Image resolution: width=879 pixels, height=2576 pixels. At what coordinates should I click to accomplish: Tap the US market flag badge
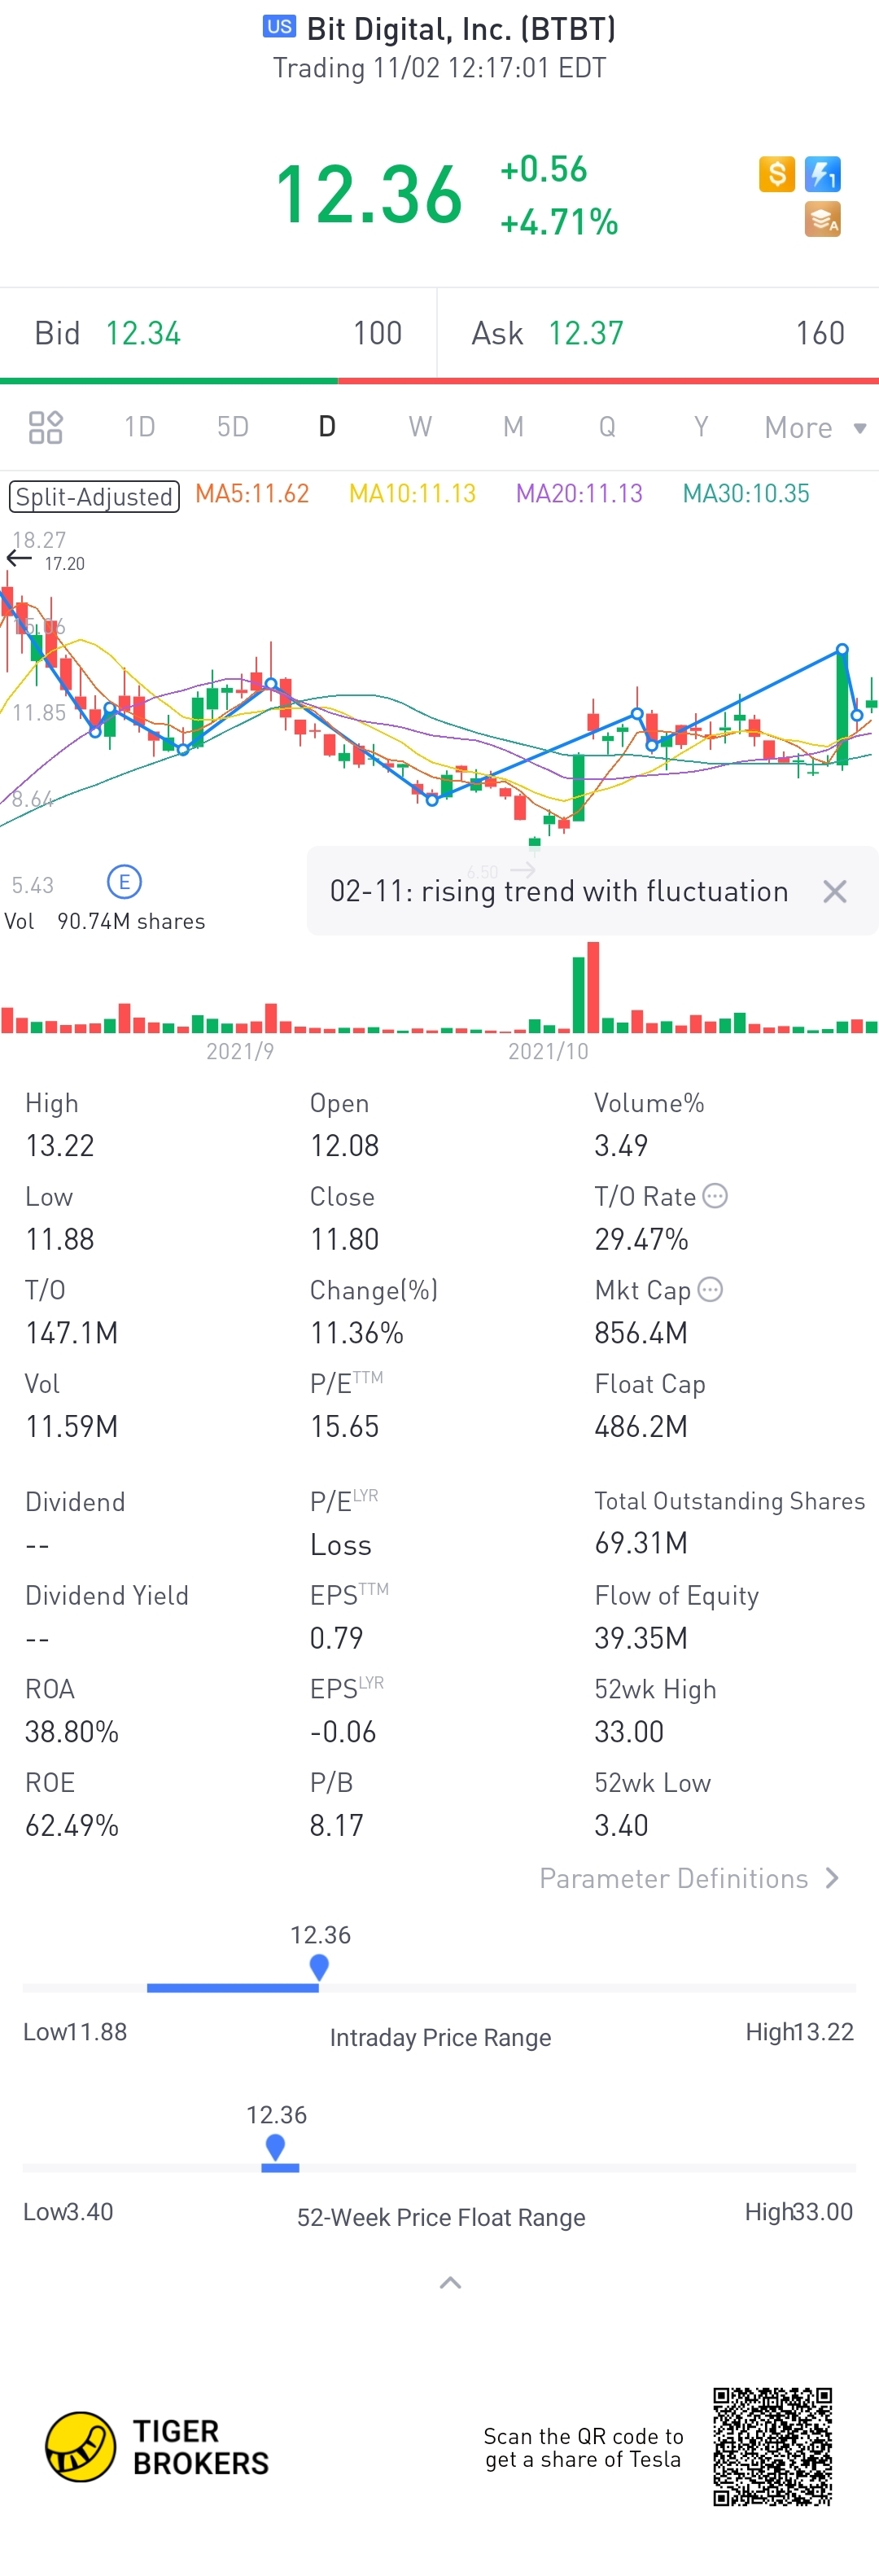279,27
